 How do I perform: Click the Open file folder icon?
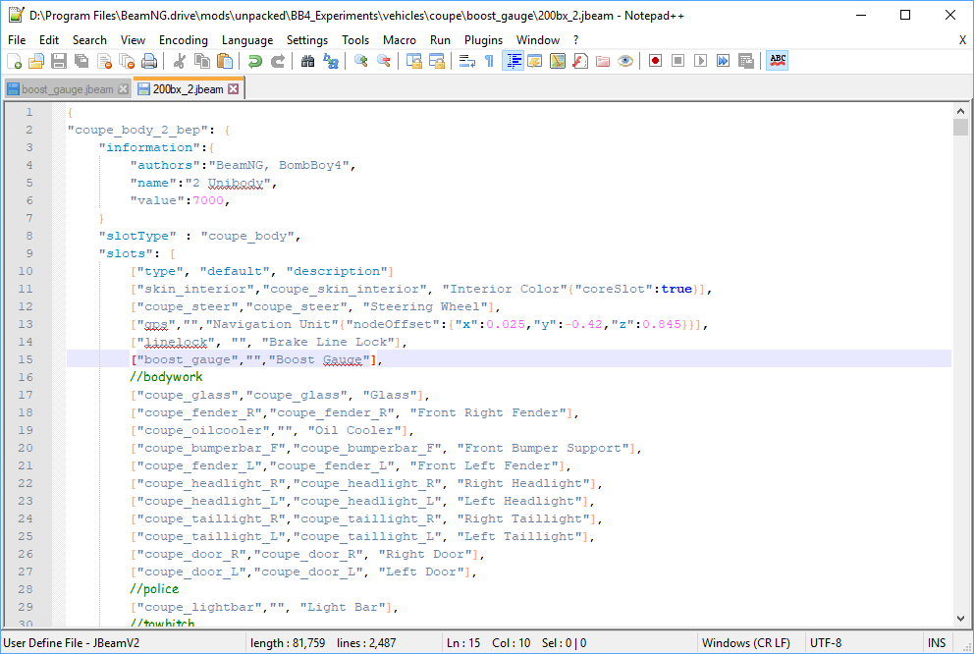pyautogui.click(x=36, y=61)
